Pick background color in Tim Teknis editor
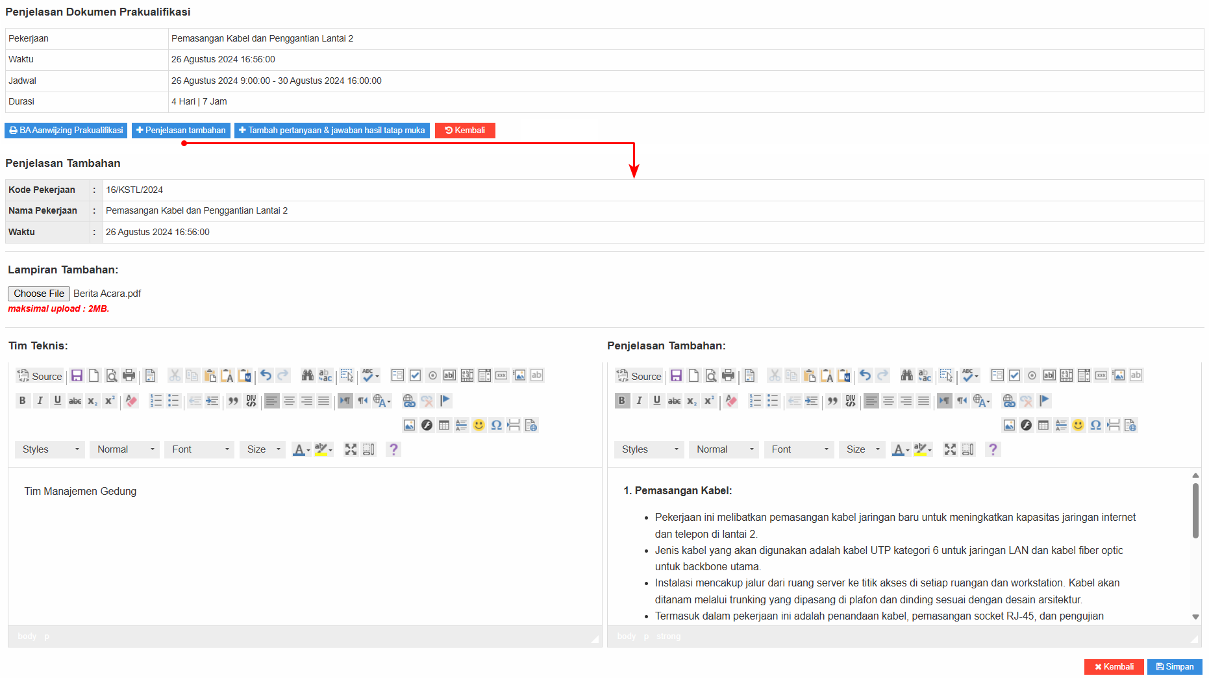This screenshot has height=678, width=1209. 323,449
